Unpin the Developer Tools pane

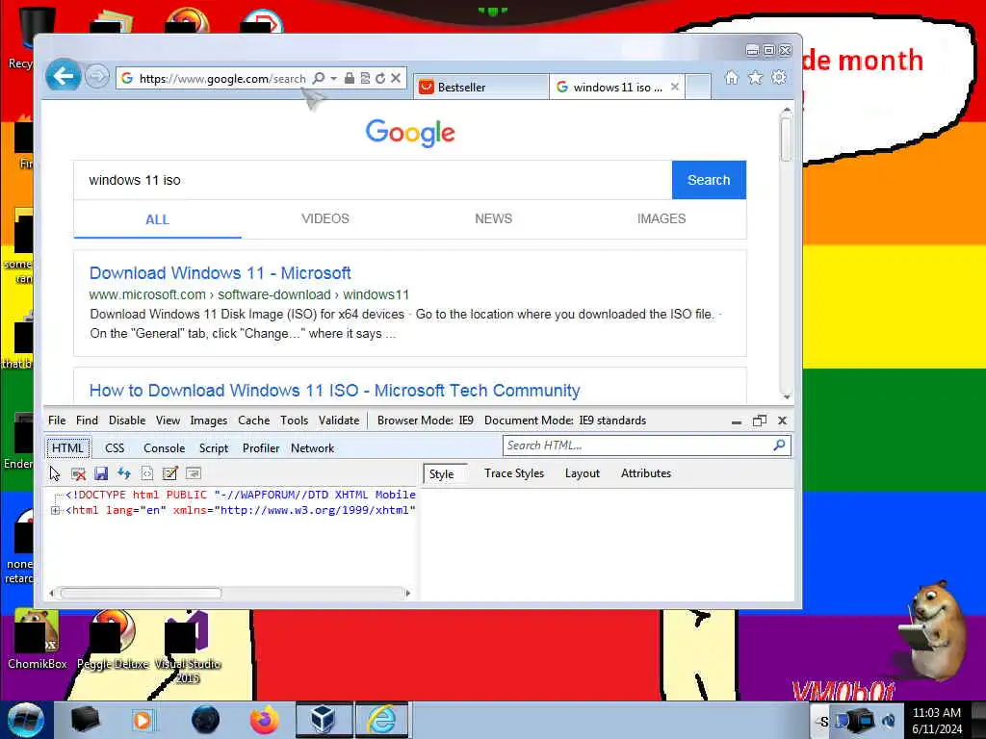(x=760, y=420)
